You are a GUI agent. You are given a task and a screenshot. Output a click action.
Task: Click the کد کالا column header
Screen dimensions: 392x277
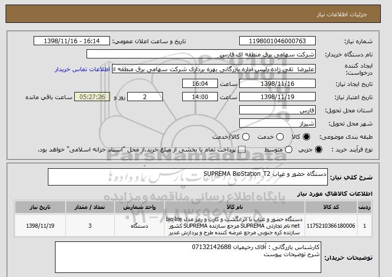click(331, 207)
